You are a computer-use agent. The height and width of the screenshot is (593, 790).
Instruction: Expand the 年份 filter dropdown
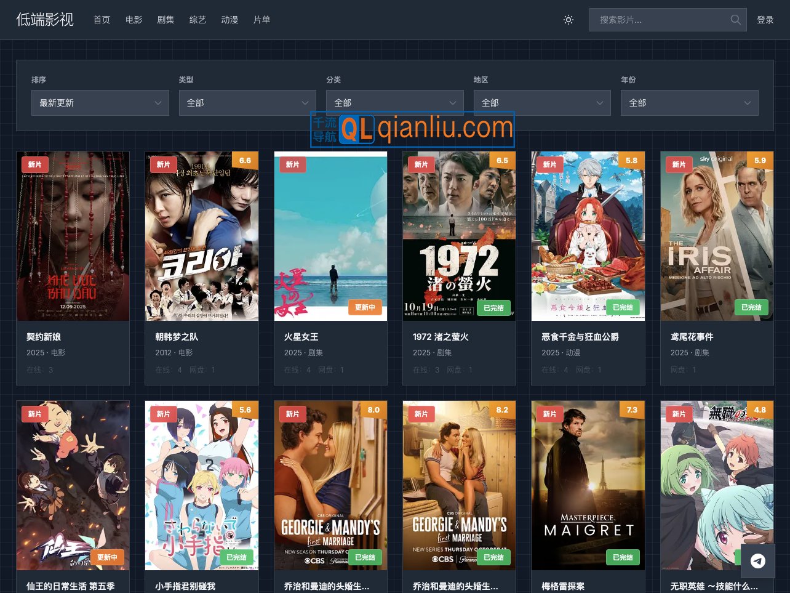pos(689,103)
